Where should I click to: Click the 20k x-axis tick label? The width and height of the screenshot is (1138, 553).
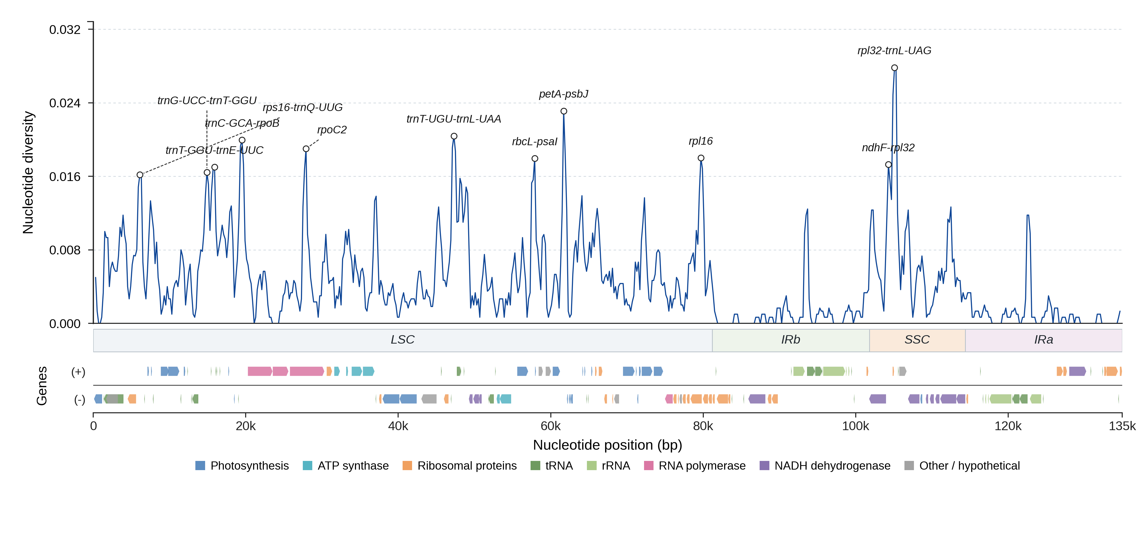click(x=246, y=426)
